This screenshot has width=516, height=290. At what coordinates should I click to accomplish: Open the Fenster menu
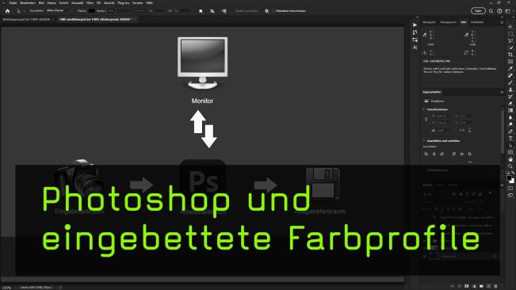coord(138,2)
